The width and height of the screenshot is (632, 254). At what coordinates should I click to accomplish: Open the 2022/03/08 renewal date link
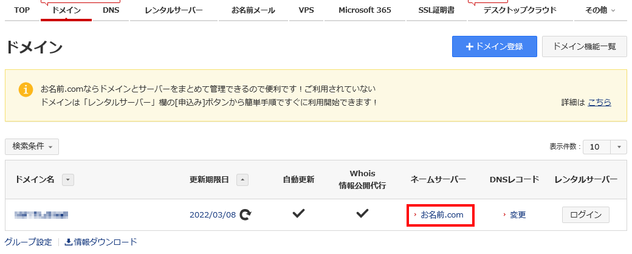[213, 215]
